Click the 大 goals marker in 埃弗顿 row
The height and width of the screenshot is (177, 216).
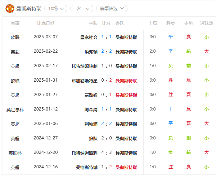point(207,51)
